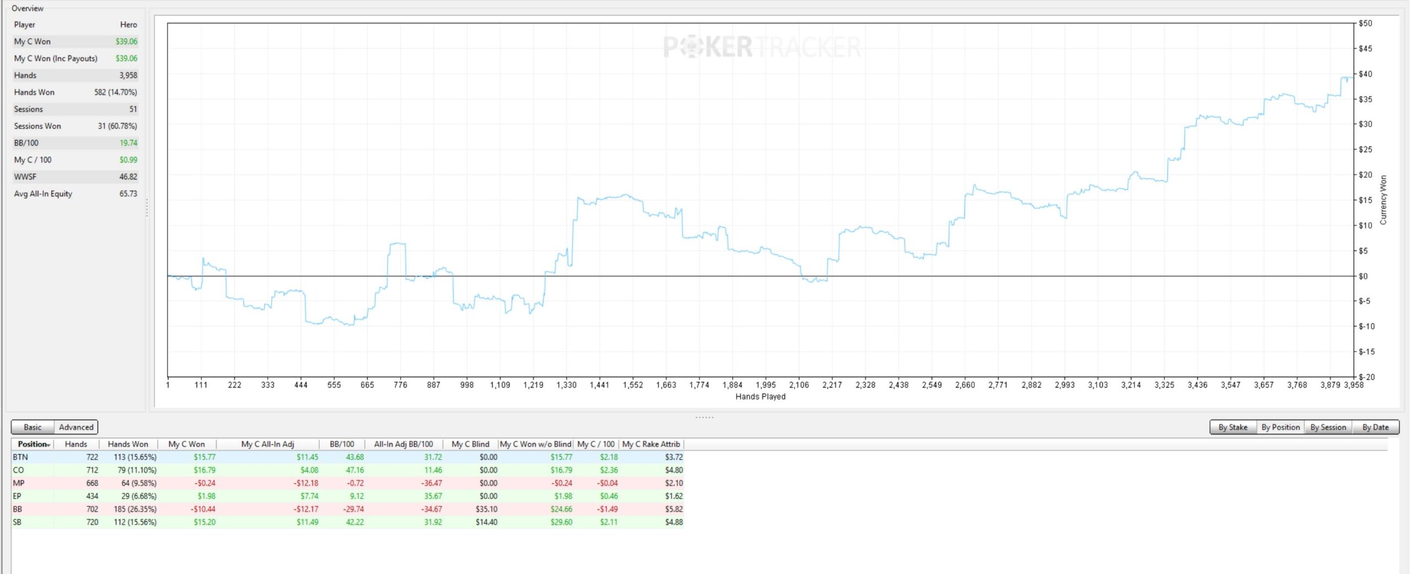Select the CO position row
Viewport: 1410px width, 574px height.
348,470
